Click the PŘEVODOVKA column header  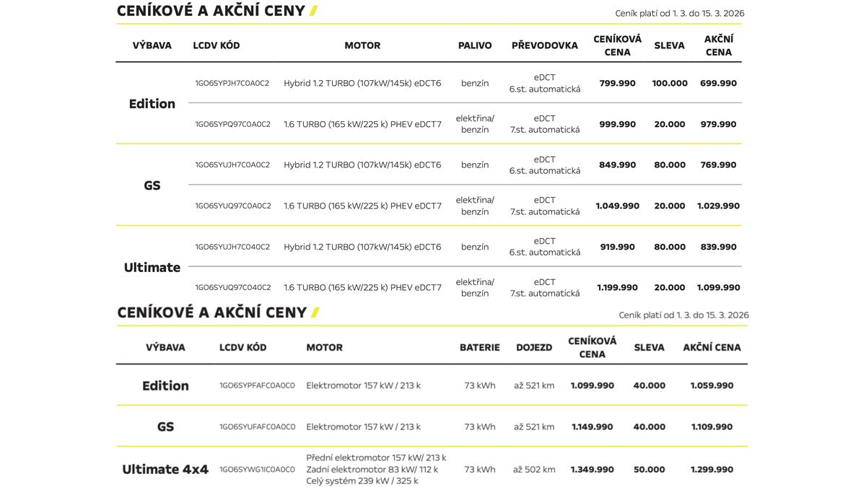point(545,45)
